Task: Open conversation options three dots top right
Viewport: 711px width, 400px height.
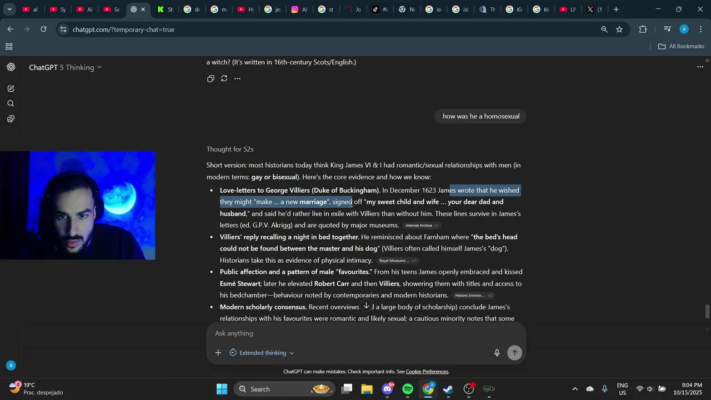Action: click(x=700, y=67)
